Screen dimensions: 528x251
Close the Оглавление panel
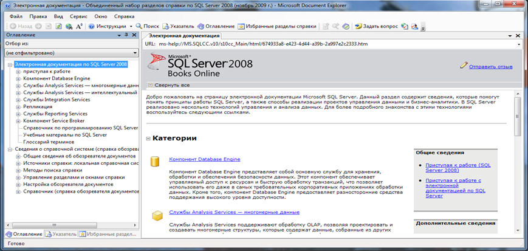134,35
